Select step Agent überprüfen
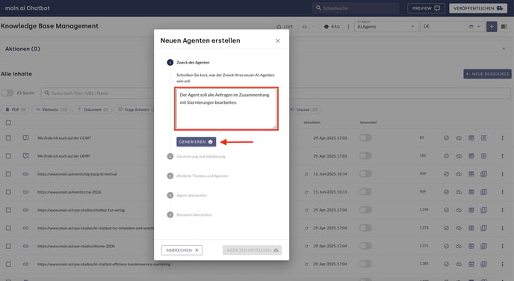Viewport: 514px width, 281px height. pyautogui.click(x=188, y=195)
